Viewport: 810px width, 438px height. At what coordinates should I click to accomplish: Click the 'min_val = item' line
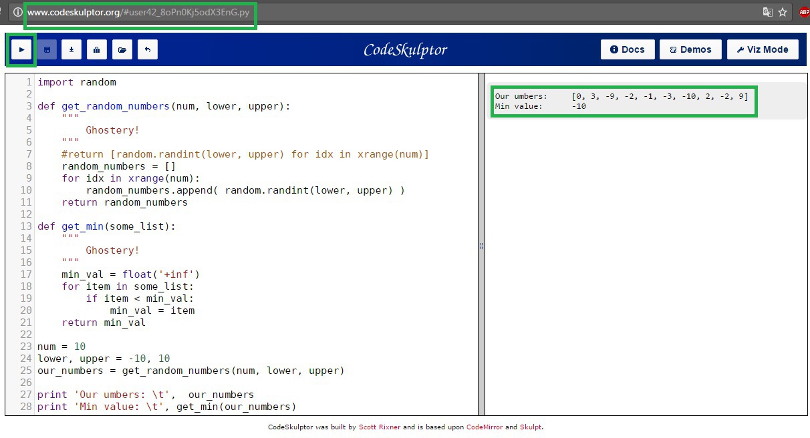[152, 310]
